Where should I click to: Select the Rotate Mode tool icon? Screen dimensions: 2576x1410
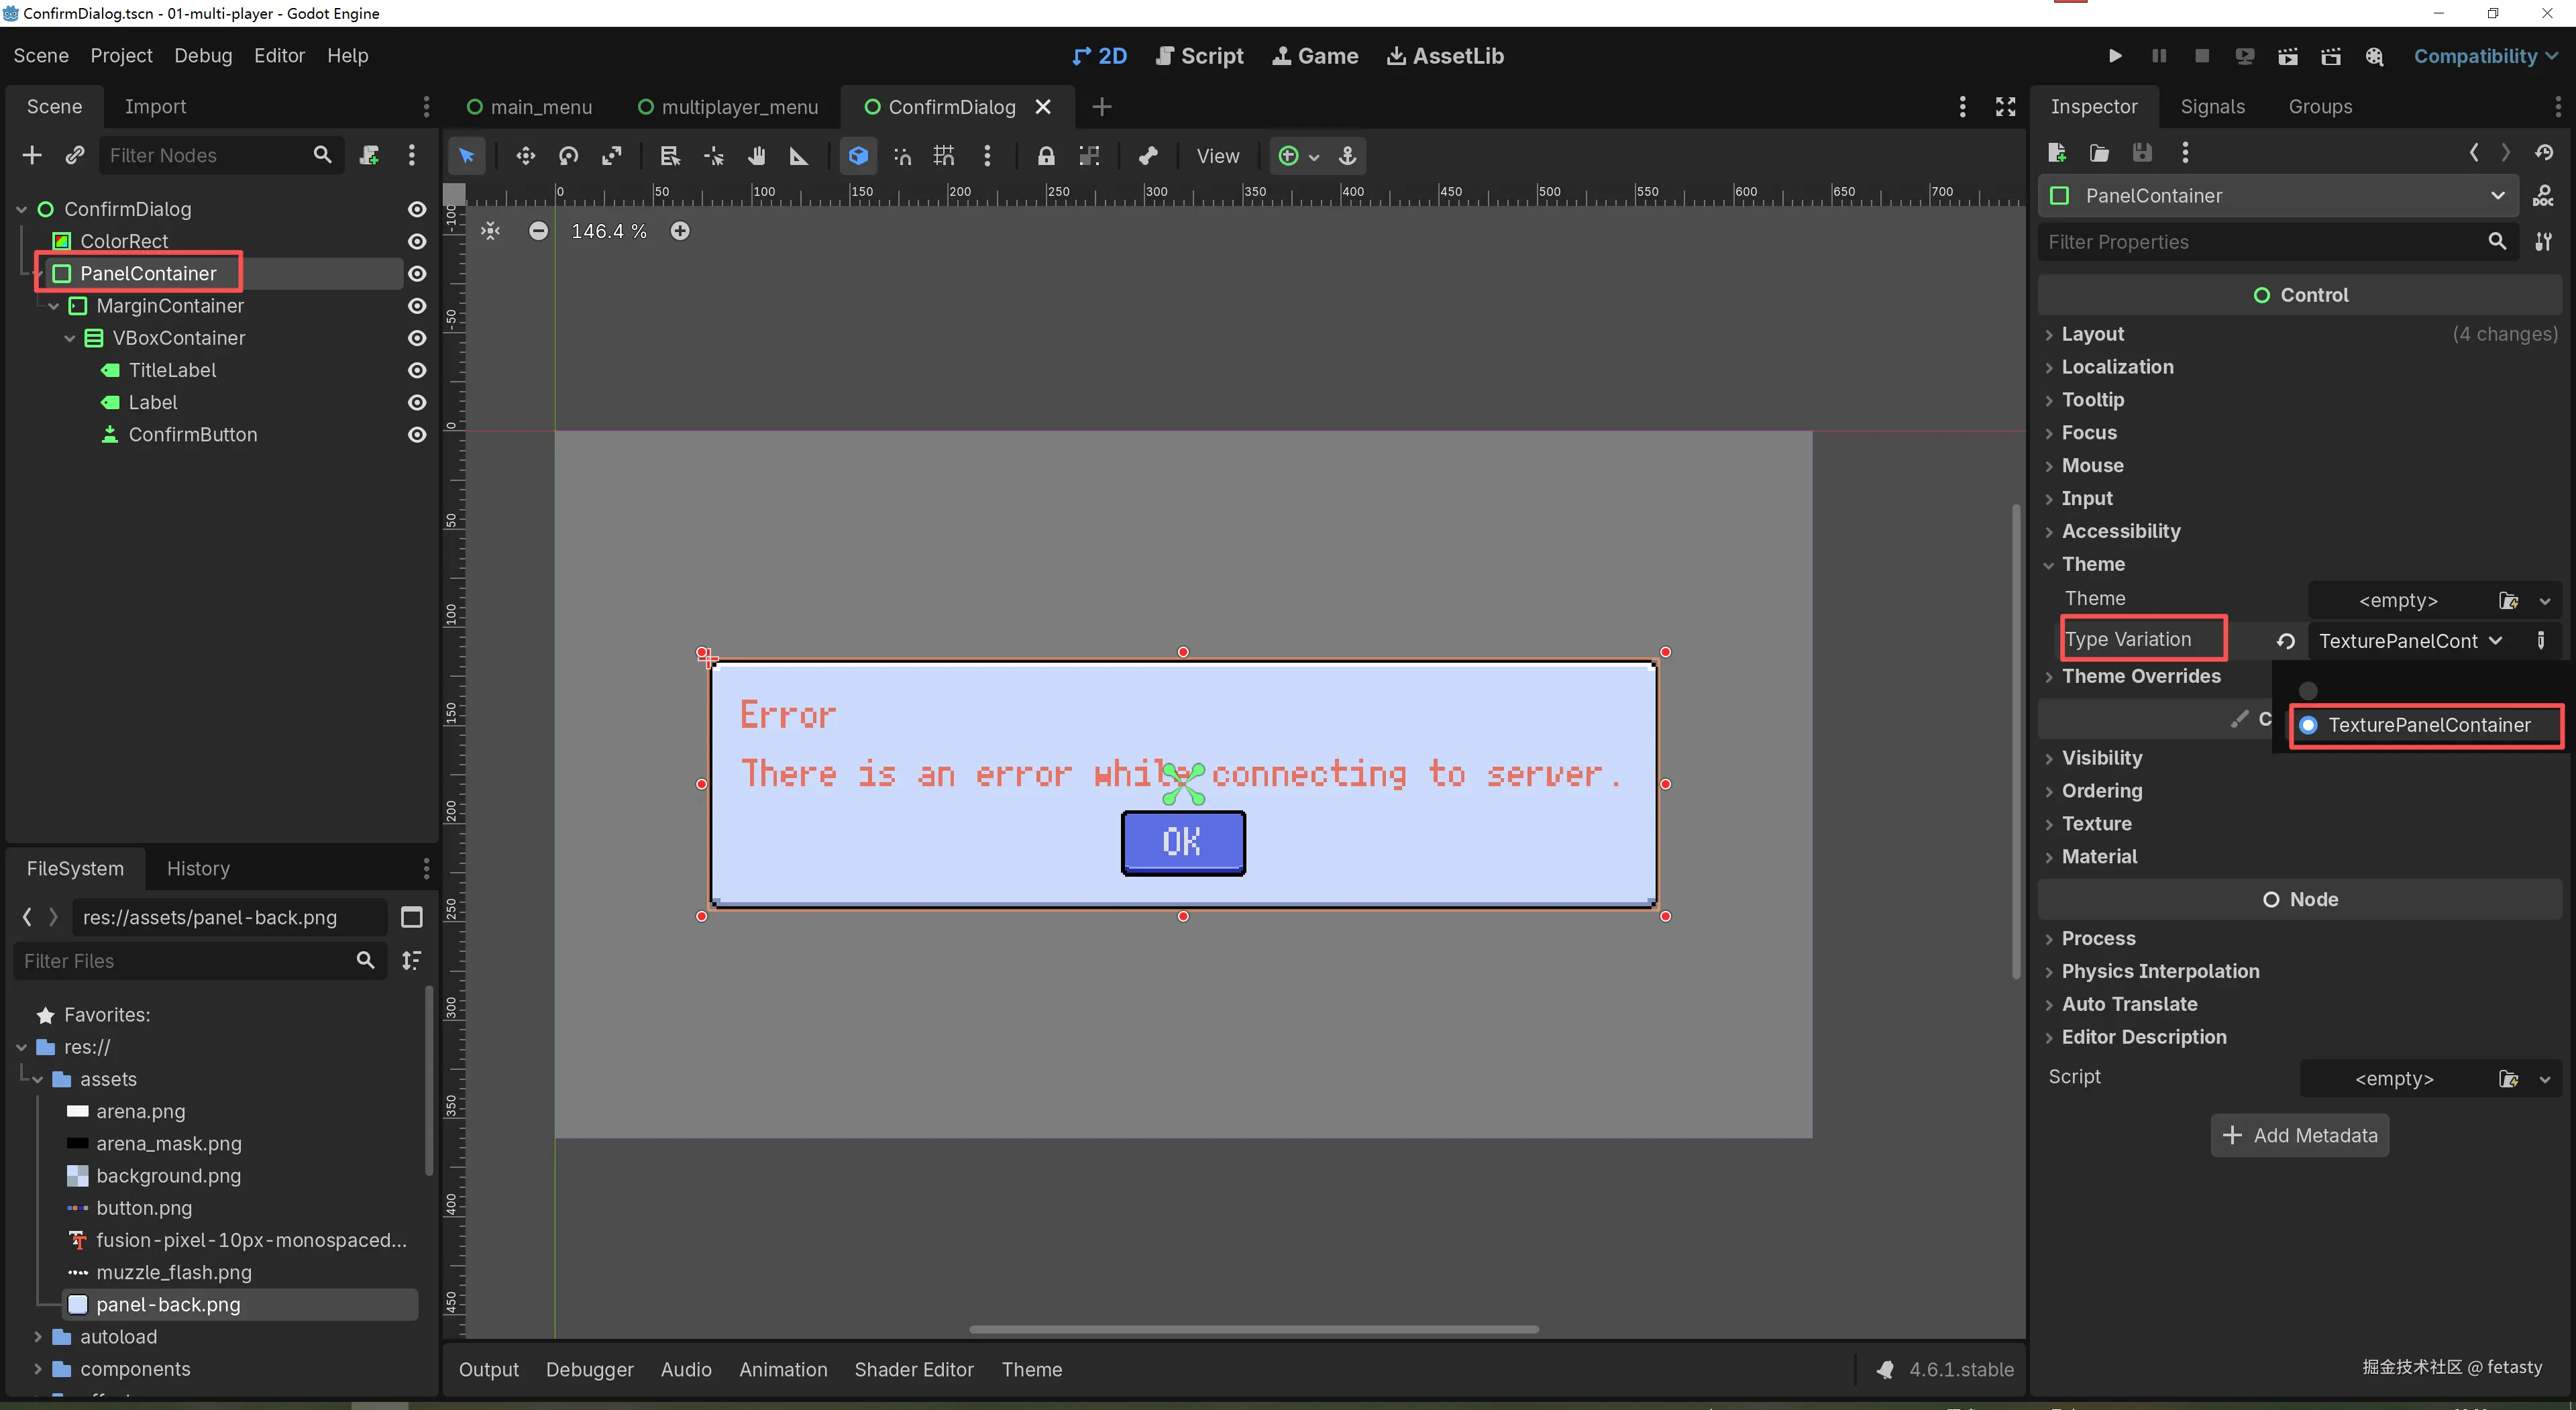tap(569, 155)
